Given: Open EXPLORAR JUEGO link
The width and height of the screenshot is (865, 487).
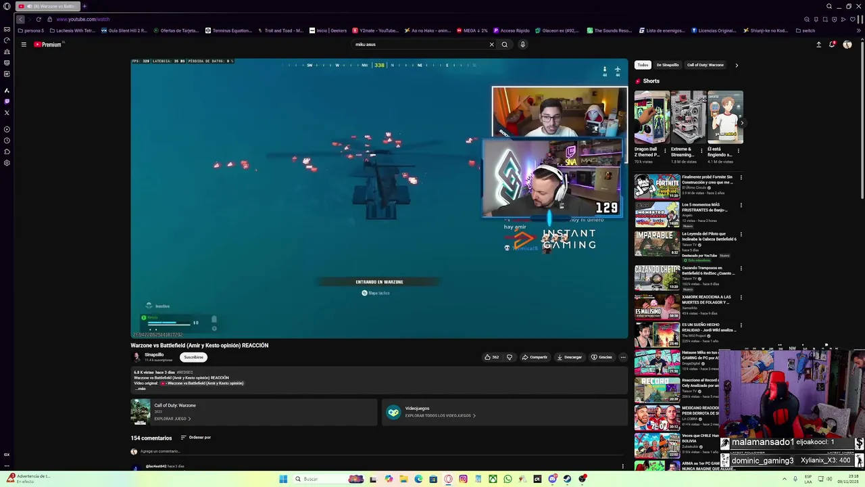Looking at the screenshot, I should click(x=172, y=419).
